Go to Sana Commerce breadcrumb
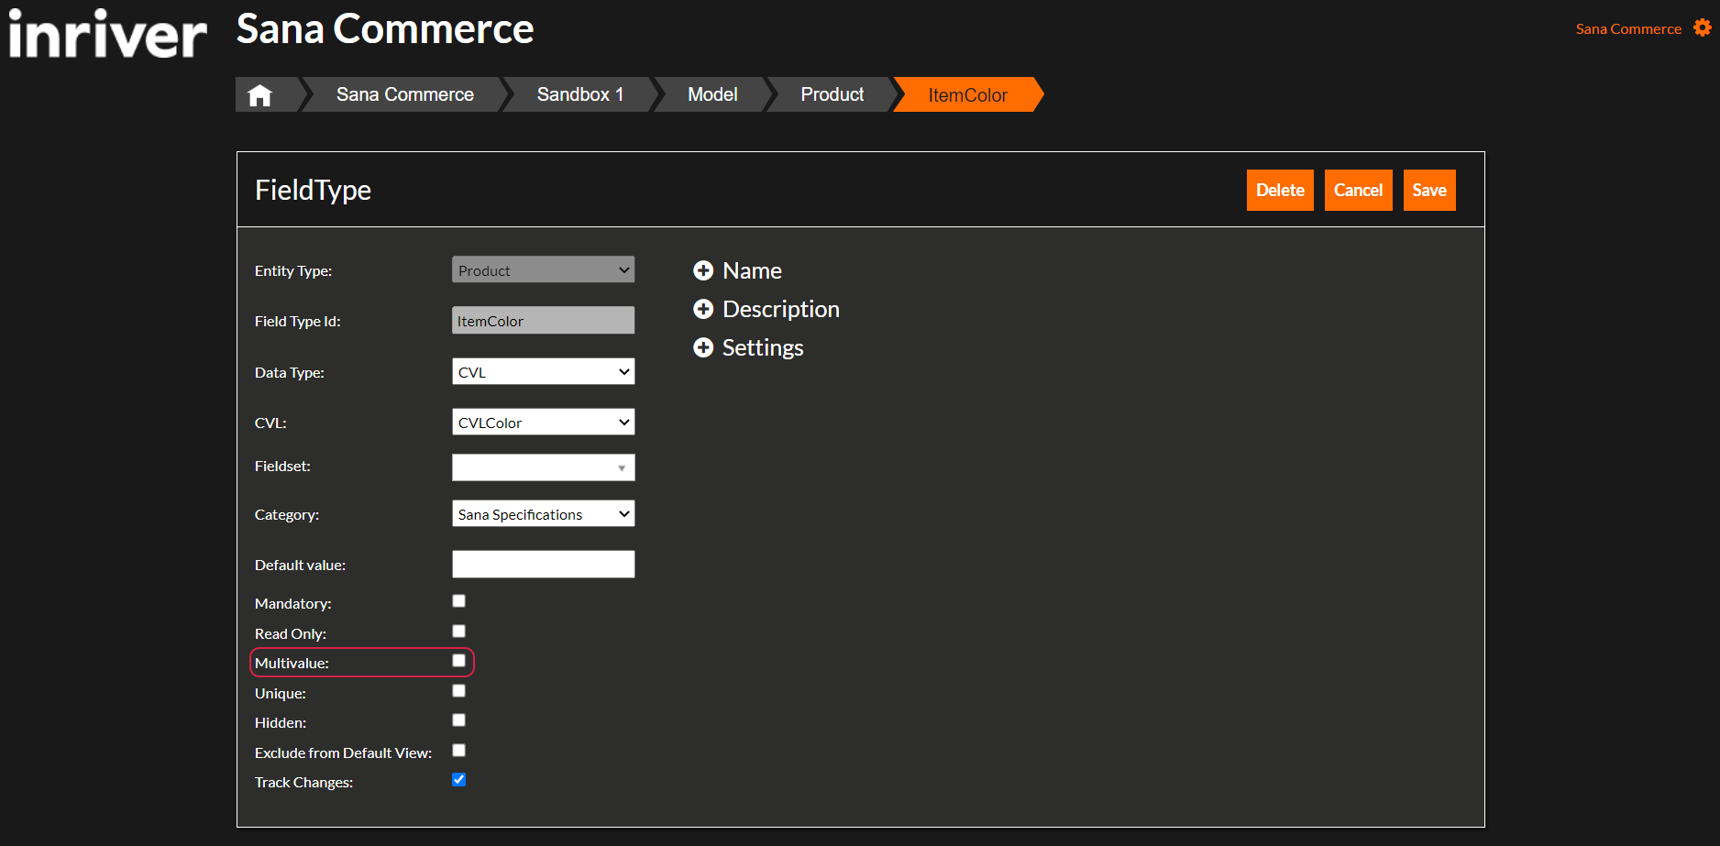 (405, 94)
